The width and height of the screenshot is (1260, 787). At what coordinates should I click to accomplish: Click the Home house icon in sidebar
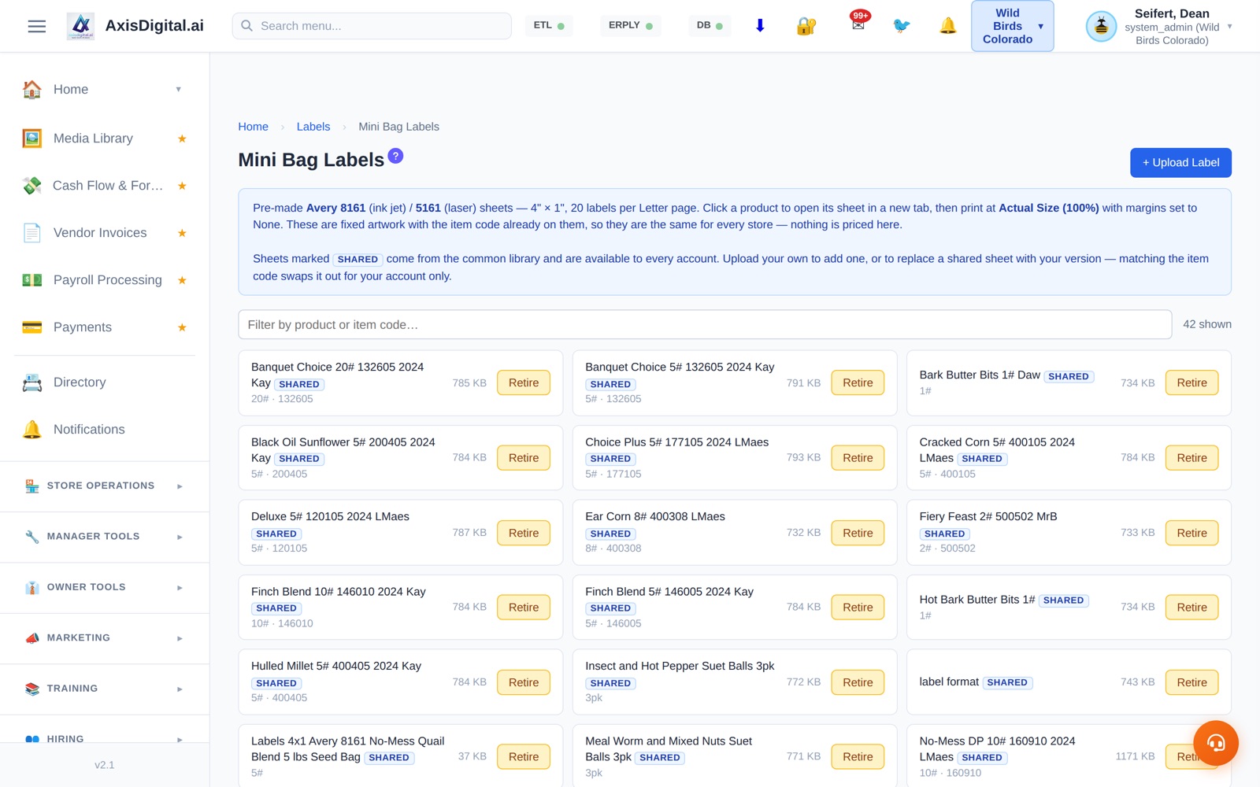tap(32, 90)
